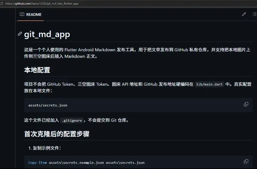Click the 首次克隆后的配置步骤 heading
257x169 pixels.
(x=57, y=134)
